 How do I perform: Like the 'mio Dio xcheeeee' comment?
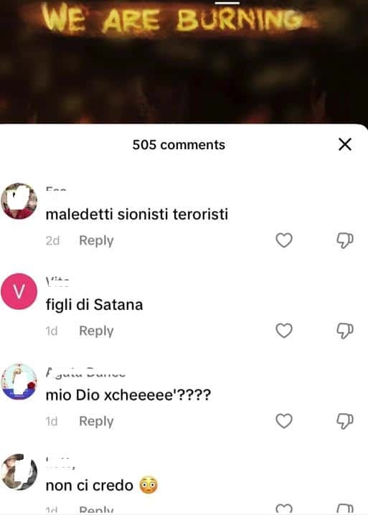[284, 421]
